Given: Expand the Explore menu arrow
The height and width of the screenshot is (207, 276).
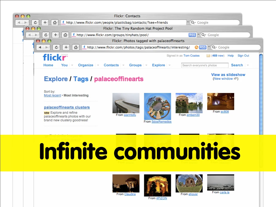Looking at the screenshot, I should 170,65.
